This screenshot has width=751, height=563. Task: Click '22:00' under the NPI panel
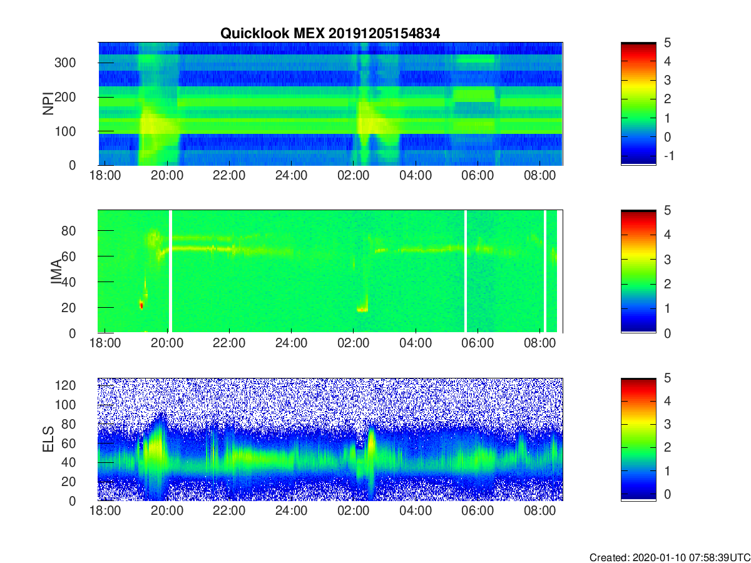(229, 176)
